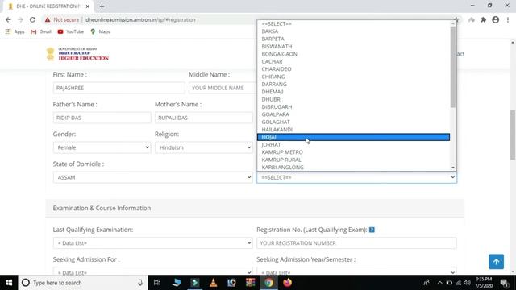
Task: Open a new browser tab
Action: pyautogui.click(x=102, y=6)
